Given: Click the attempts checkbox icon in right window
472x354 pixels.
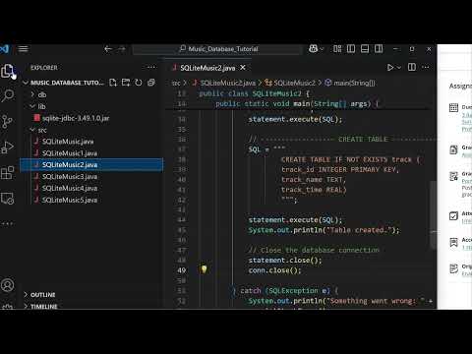Looking at the screenshot, I should (x=453, y=215).
